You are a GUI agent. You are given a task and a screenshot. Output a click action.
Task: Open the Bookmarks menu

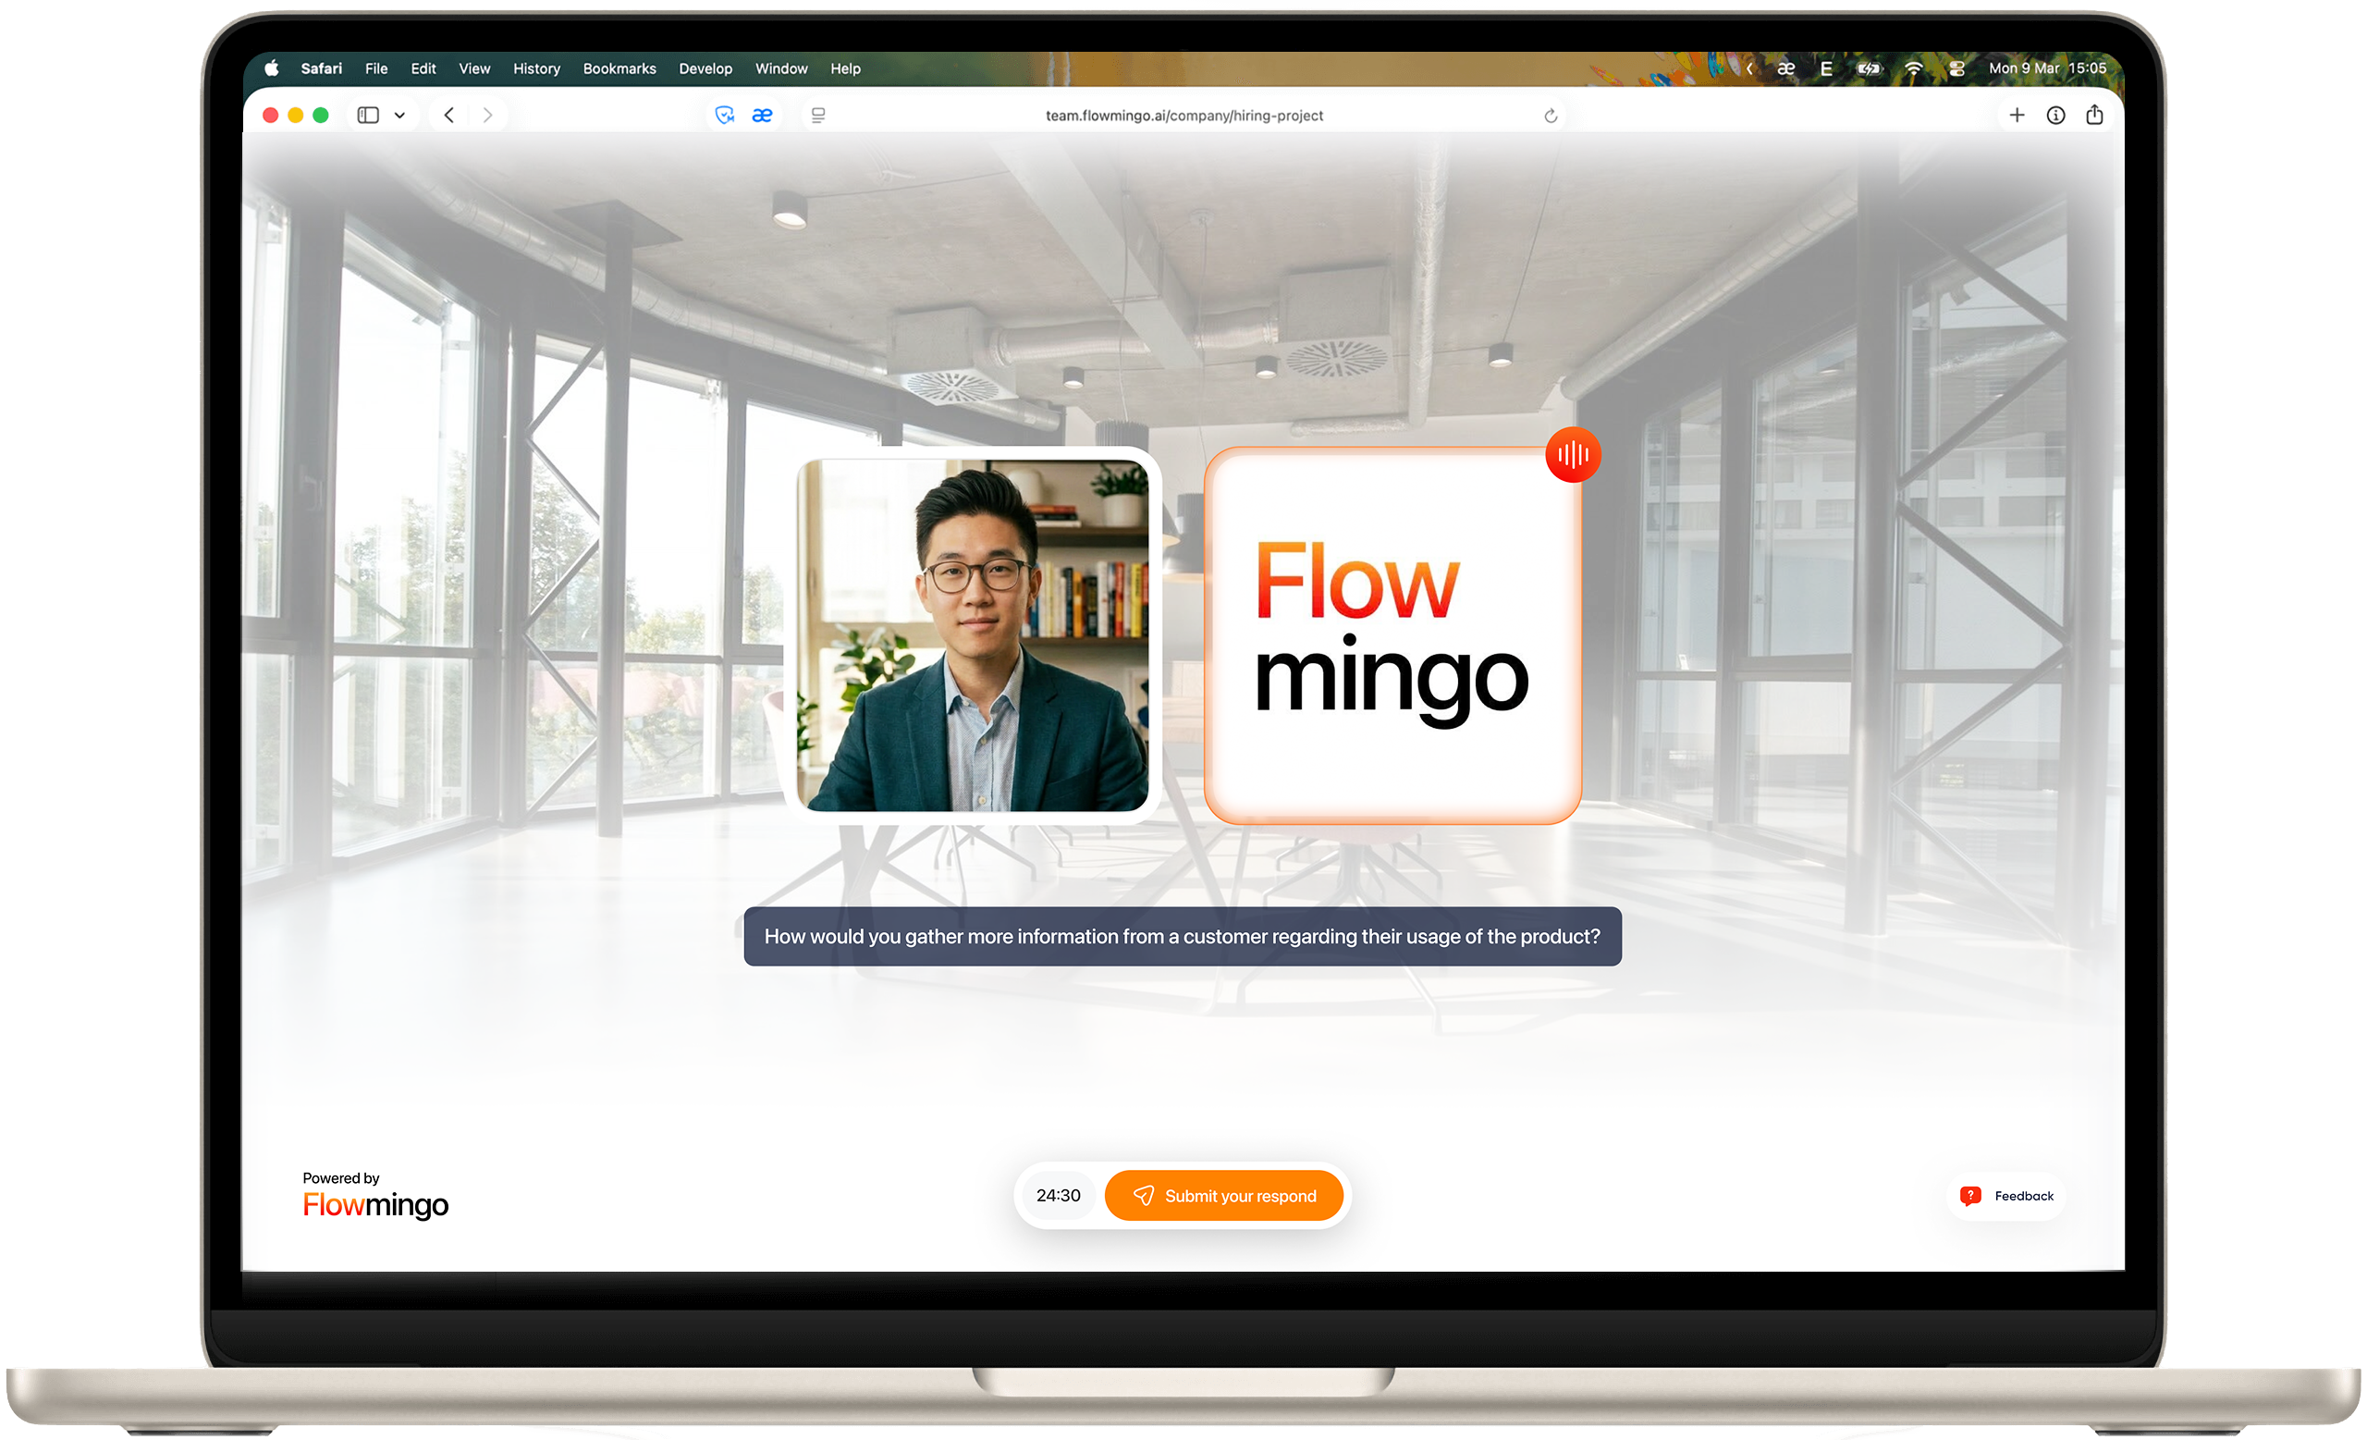pos(619,68)
